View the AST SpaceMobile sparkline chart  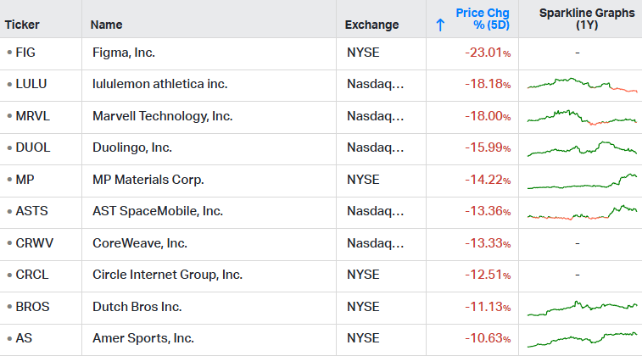583,213
